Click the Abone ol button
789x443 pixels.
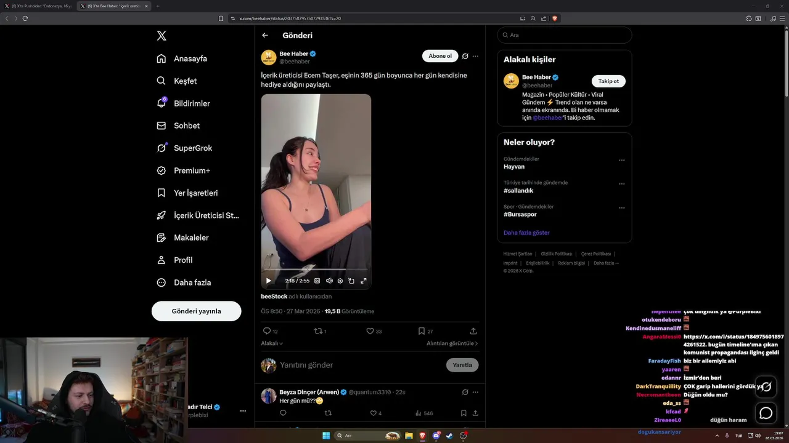(440, 56)
